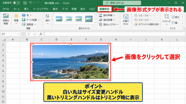Switch to the Formulas (数式) tab

(55, 9)
